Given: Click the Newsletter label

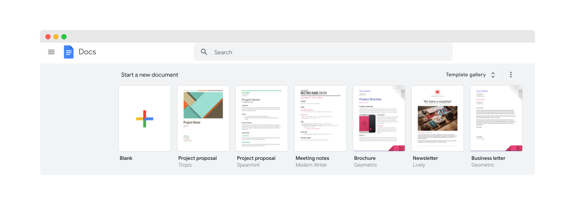Looking at the screenshot, I should [425, 158].
